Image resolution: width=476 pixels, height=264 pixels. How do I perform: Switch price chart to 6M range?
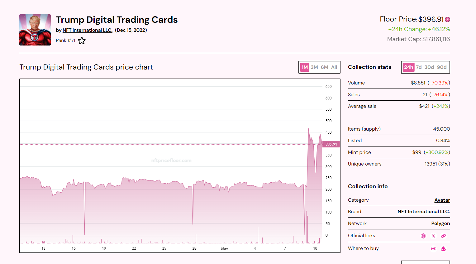[x=324, y=67]
